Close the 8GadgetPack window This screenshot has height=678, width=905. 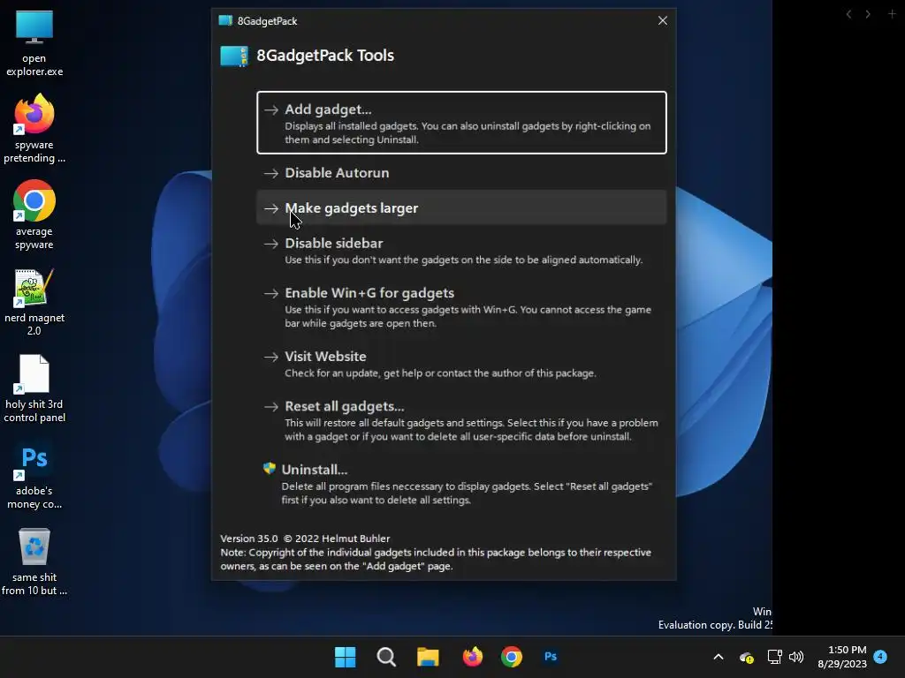[x=663, y=21]
